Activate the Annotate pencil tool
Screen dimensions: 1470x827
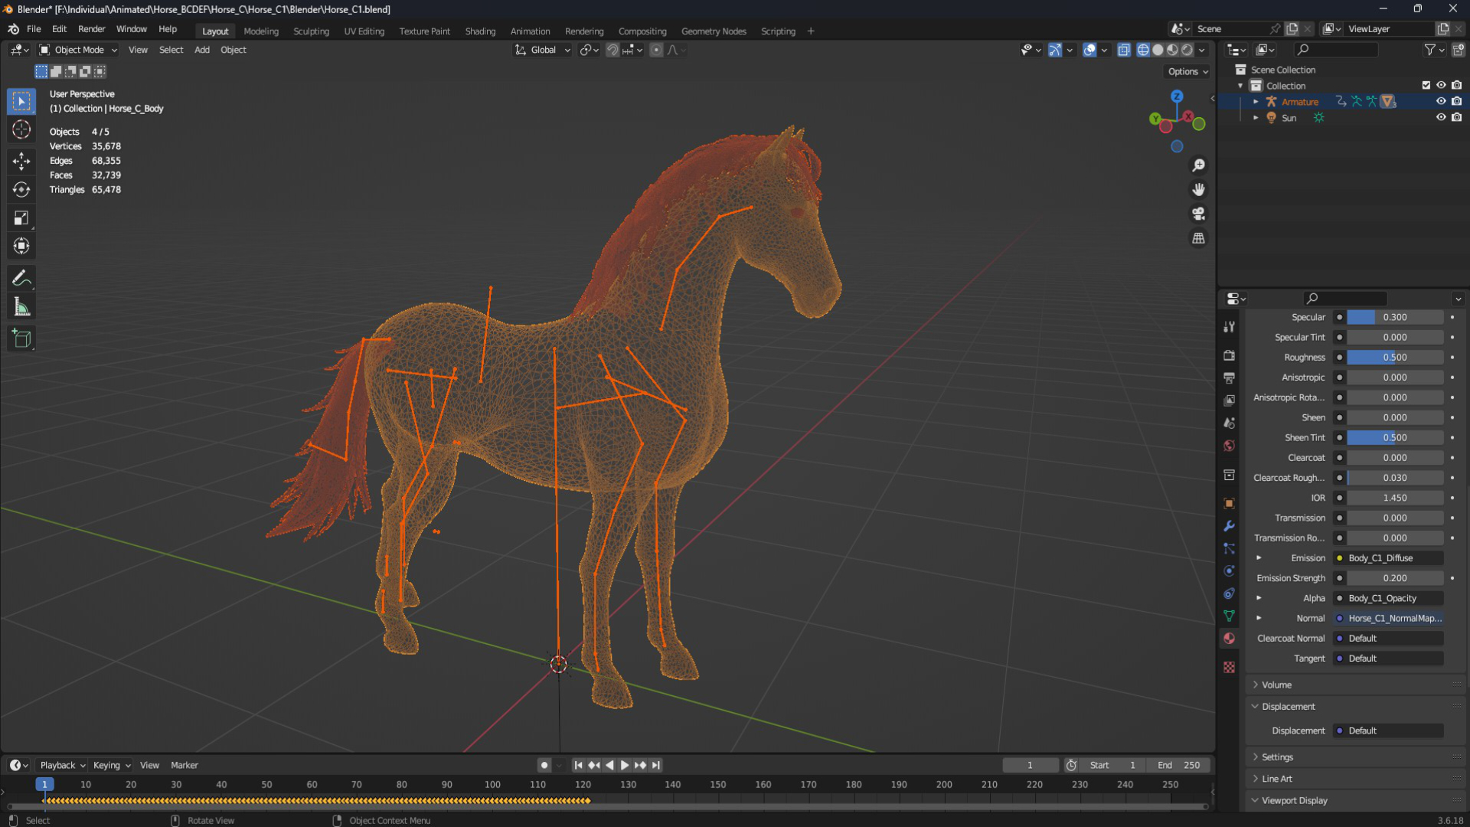(21, 278)
